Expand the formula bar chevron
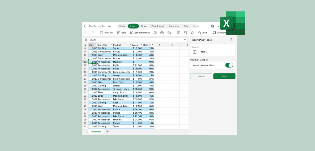This screenshot has width=315, height=151. pos(185,40)
